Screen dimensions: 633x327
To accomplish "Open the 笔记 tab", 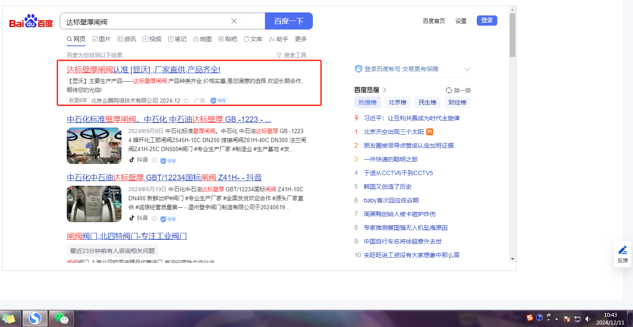I will pos(177,39).
